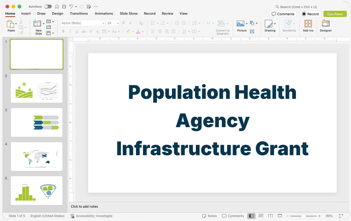Open the Slide Show tab
The image size is (351, 221).
pyautogui.click(x=129, y=13)
